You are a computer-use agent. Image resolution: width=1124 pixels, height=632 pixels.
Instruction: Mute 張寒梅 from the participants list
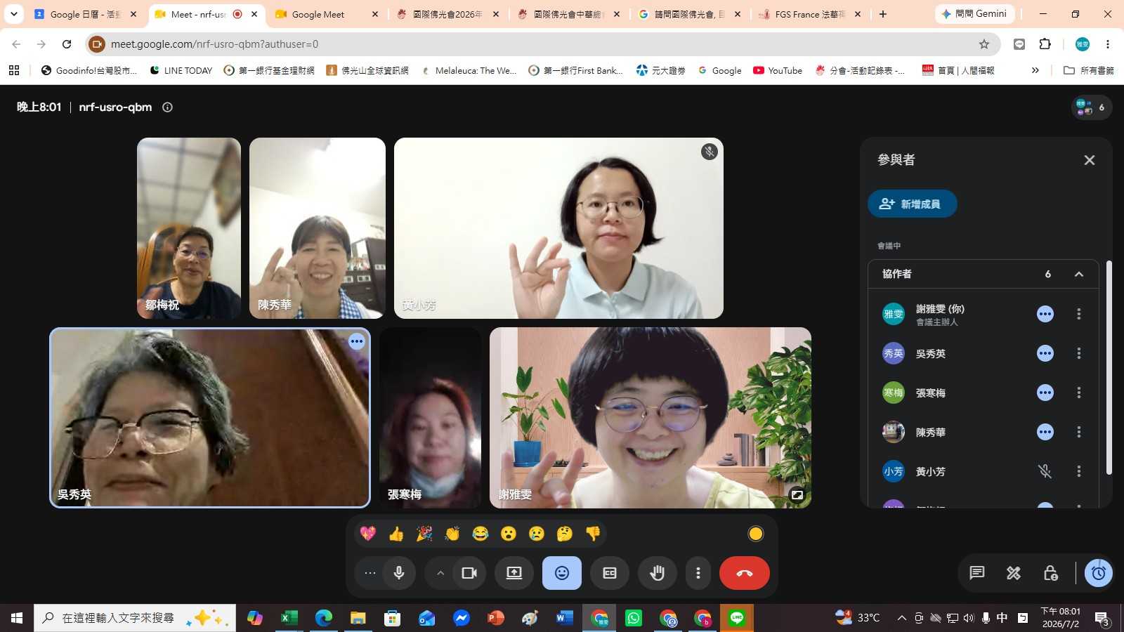click(1045, 393)
